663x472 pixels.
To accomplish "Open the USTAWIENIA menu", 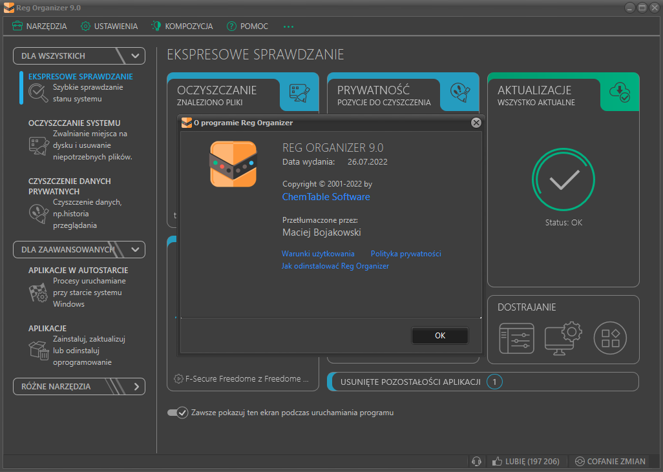I will pos(109,26).
